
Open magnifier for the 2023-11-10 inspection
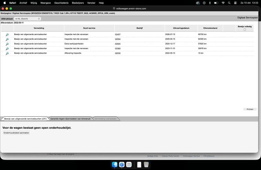pyautogui.click(x=7, y=49)
